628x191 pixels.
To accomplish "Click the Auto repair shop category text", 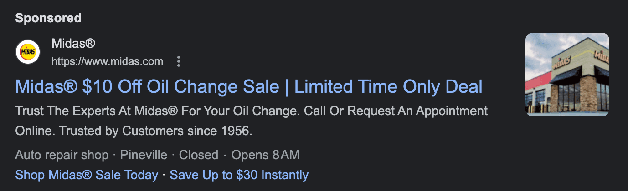I will [x=62, y=155].
